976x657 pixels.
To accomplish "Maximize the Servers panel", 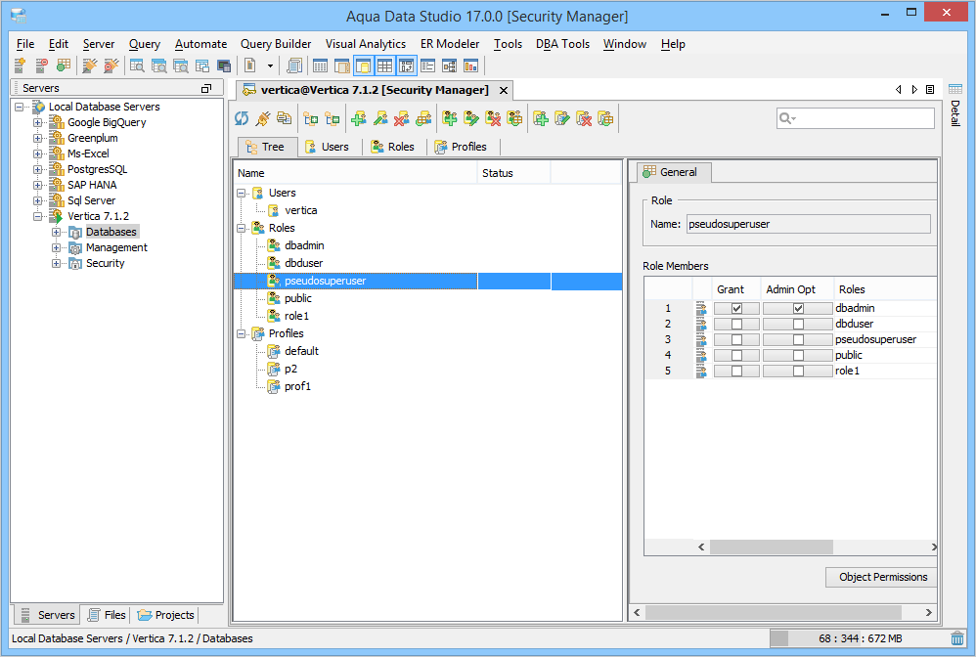I will pos(206,88).
